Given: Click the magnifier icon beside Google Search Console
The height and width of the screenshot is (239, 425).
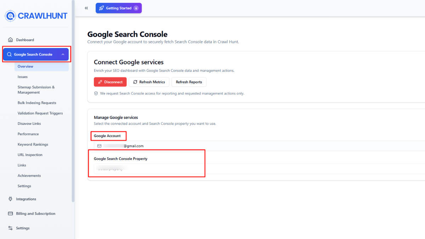Looking at the screenshot, I should (x=9, y=55).
